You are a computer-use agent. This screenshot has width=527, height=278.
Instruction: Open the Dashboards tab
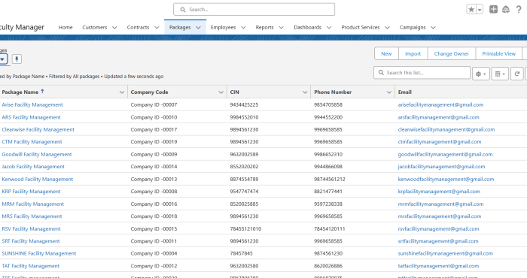(307, 28)
